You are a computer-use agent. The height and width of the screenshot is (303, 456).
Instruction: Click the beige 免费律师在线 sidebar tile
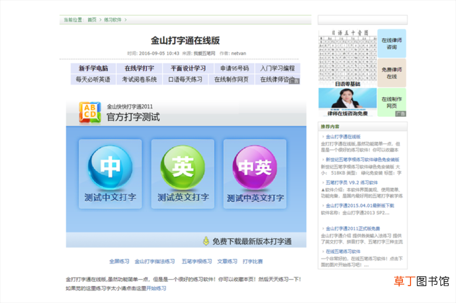click(x=392, y=73)
